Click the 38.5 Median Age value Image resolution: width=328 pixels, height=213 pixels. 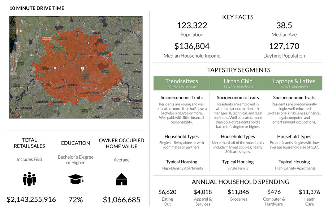[x=284, y=25]
